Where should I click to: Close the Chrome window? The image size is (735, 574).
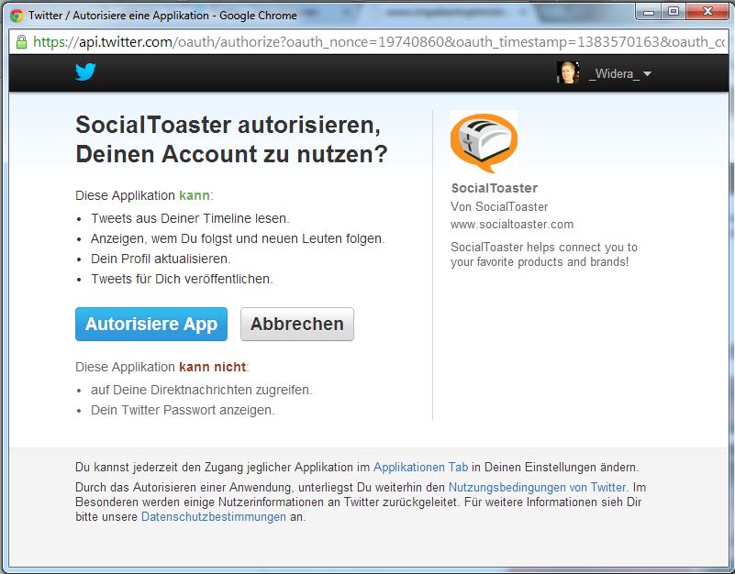pos(707,12)
